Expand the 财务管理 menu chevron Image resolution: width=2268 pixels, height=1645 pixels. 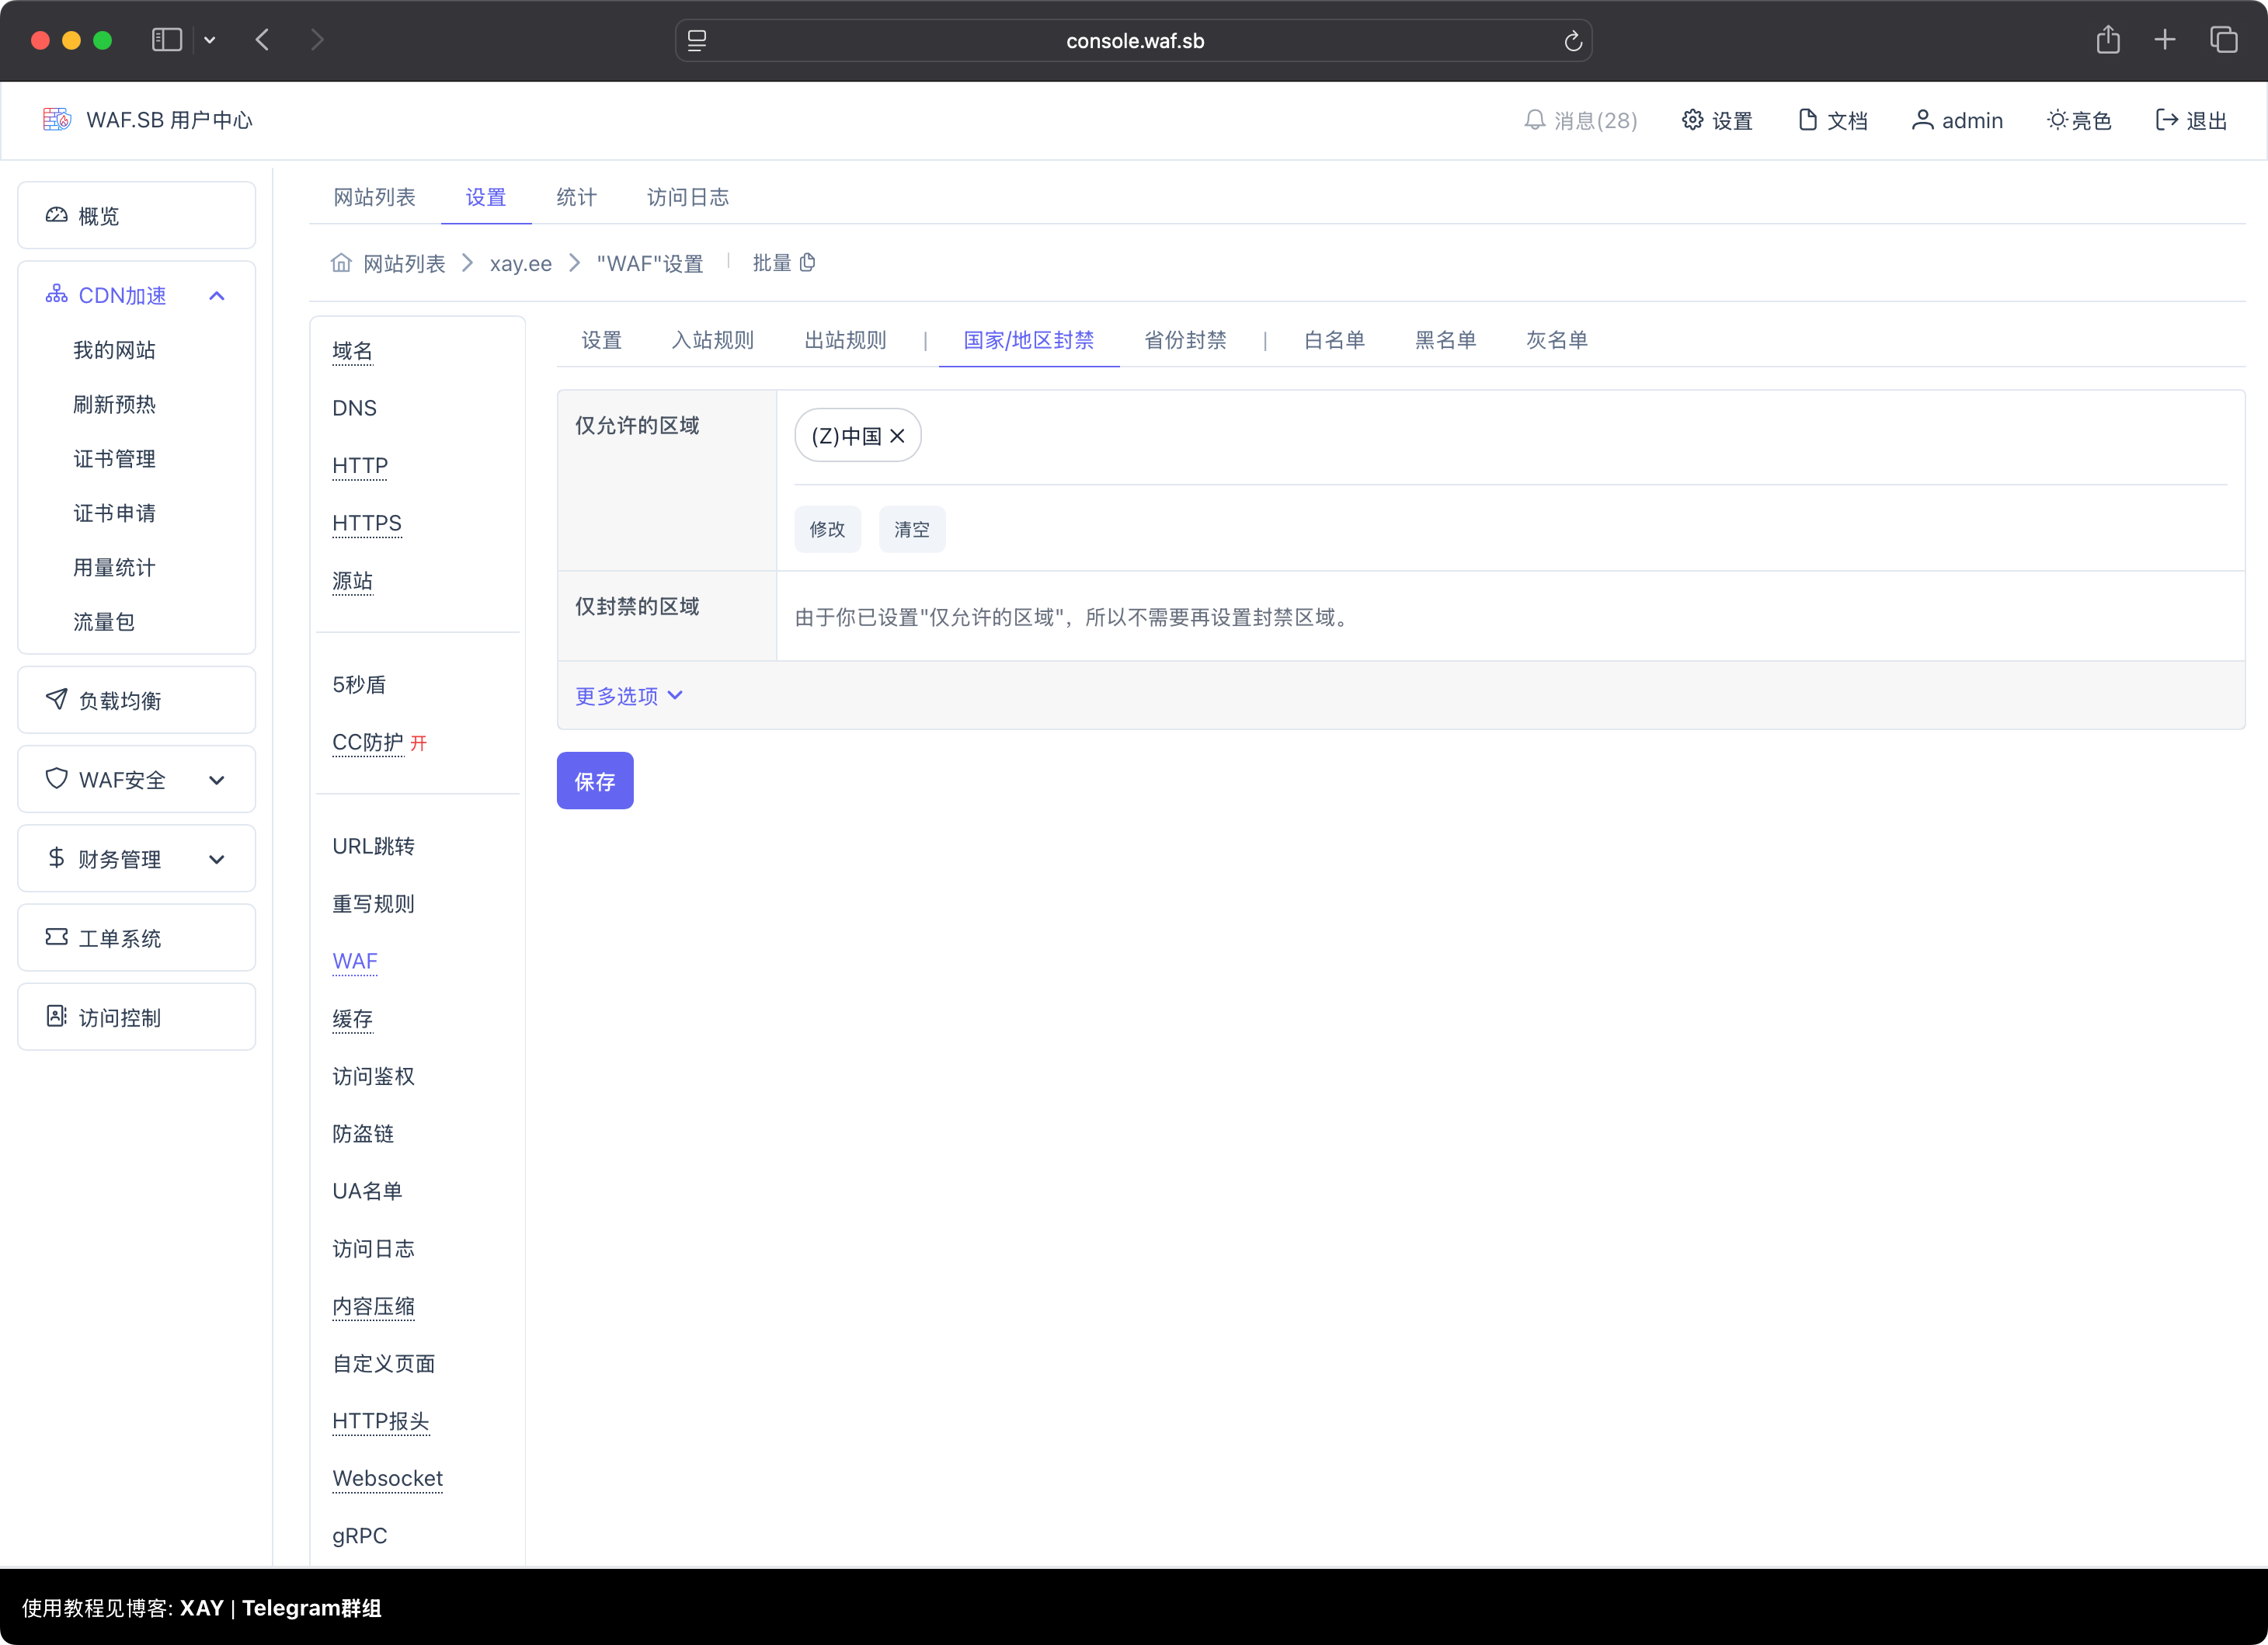pyautogui.click(x=217, y=859)
